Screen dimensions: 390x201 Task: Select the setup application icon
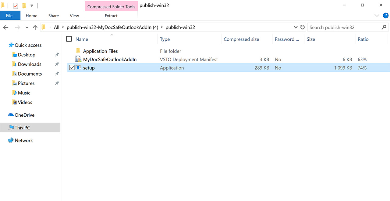[78, 67]
